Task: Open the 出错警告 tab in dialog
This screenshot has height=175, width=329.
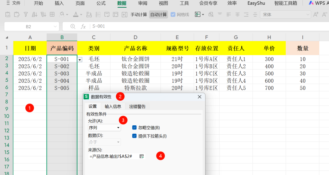Action: [138, 106]
